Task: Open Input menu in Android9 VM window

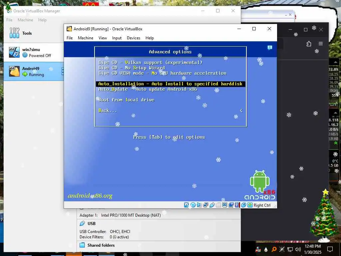Action: pos(117,38)
